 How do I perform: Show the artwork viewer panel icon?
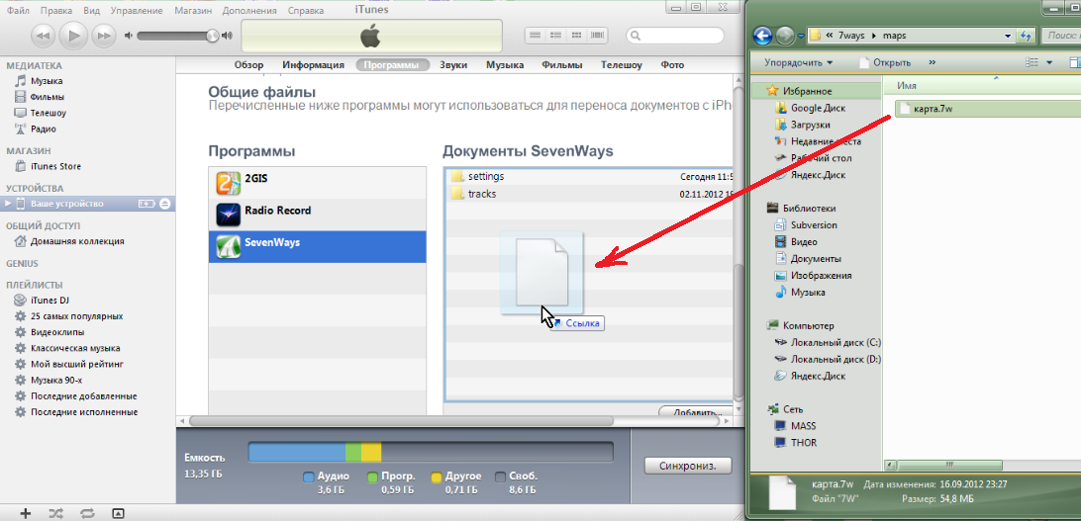pyautogui.click(x=118, y=513)
